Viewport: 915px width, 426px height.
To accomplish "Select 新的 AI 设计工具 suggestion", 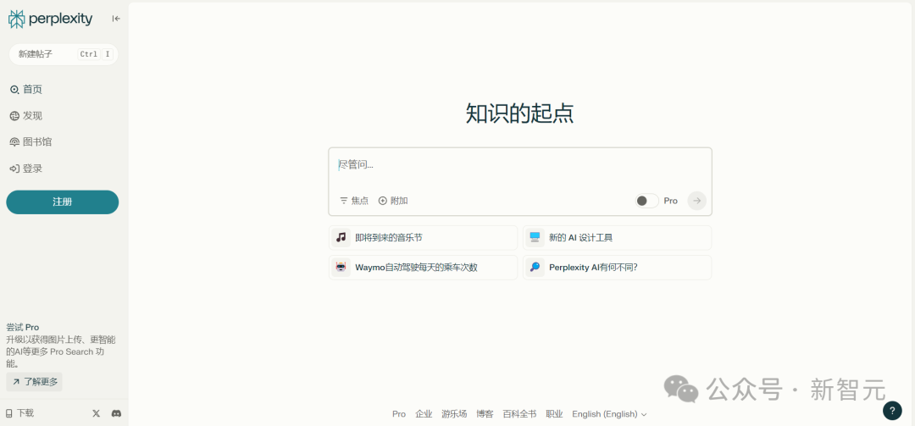I will coord(618,237).
